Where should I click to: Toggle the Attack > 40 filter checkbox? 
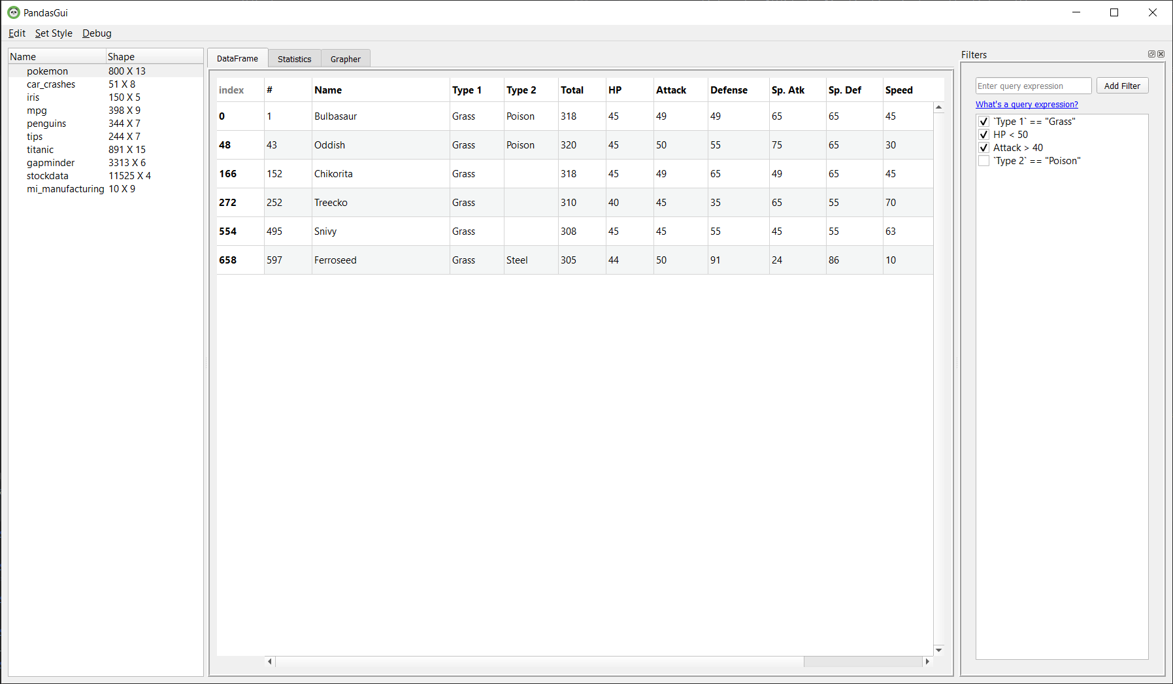point(983,148)
